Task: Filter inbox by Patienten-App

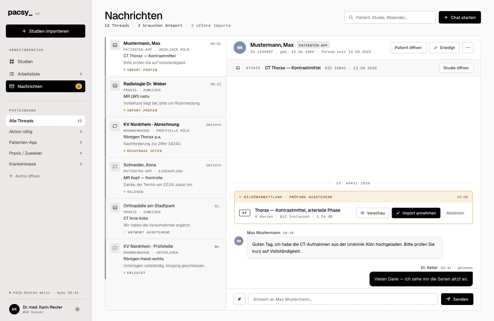Action: point(45,142)
